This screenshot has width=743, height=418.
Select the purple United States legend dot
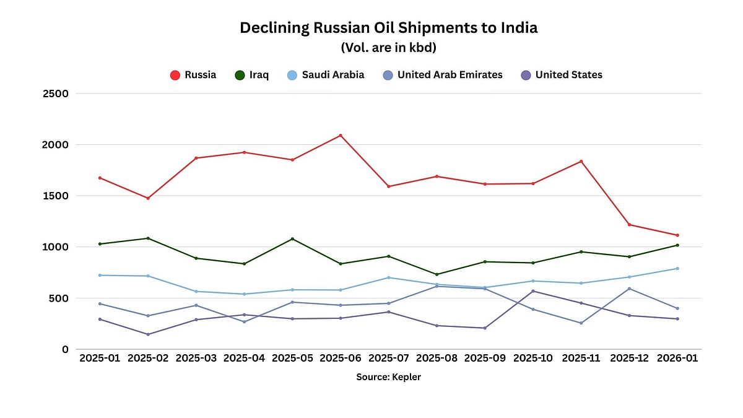(526, 75)
